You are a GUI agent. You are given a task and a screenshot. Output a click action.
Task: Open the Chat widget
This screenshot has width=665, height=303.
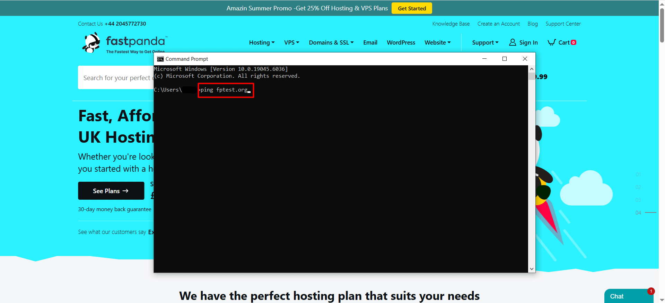(x=629, y=296)
